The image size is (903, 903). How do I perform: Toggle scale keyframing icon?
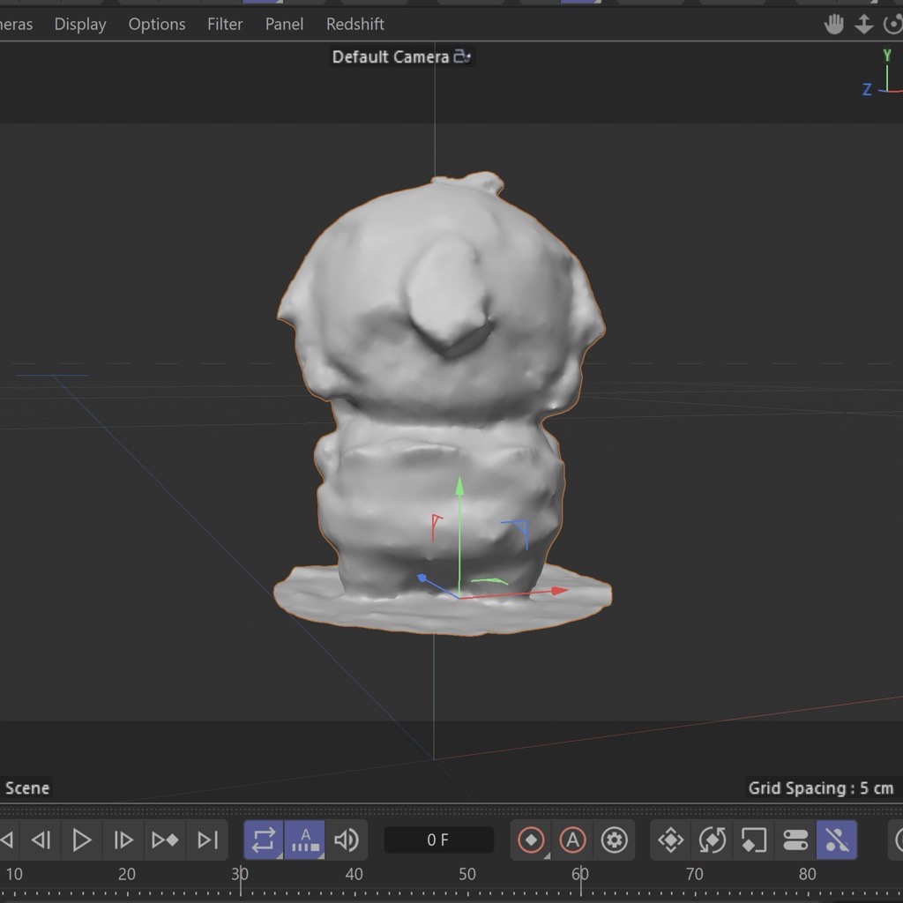[x=753, y=840]
